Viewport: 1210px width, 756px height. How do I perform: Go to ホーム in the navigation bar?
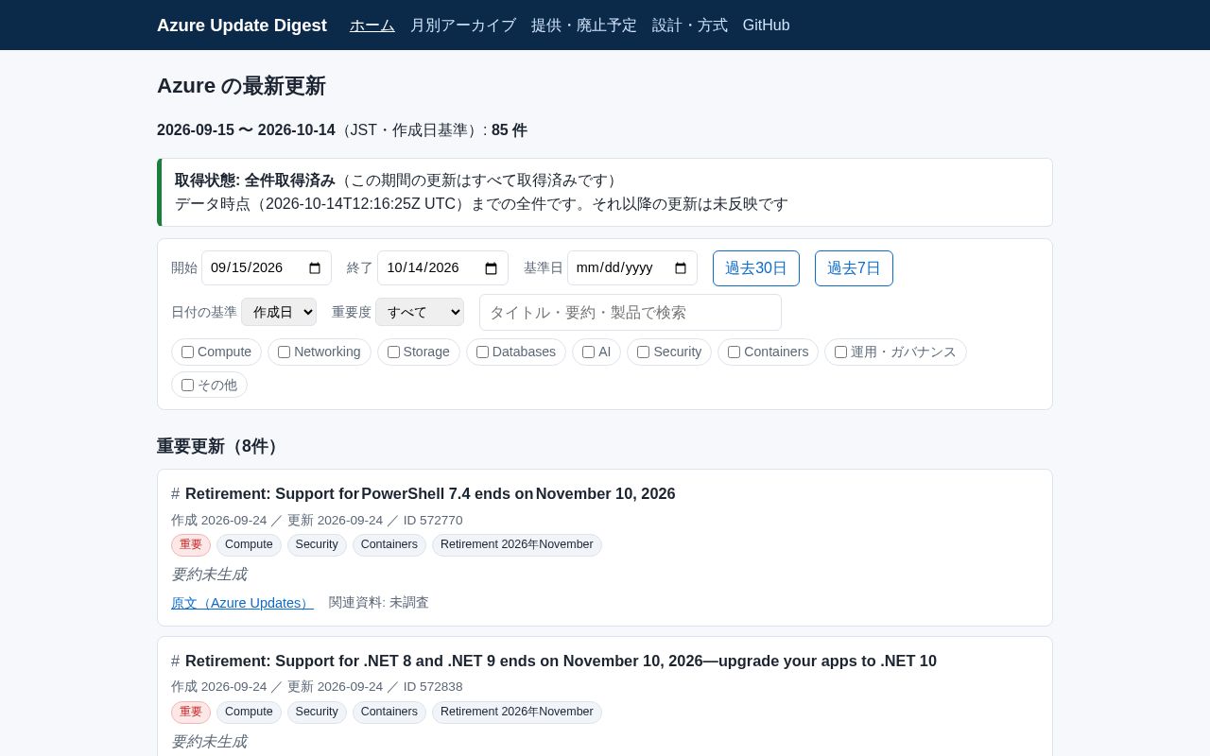point(372,26)
